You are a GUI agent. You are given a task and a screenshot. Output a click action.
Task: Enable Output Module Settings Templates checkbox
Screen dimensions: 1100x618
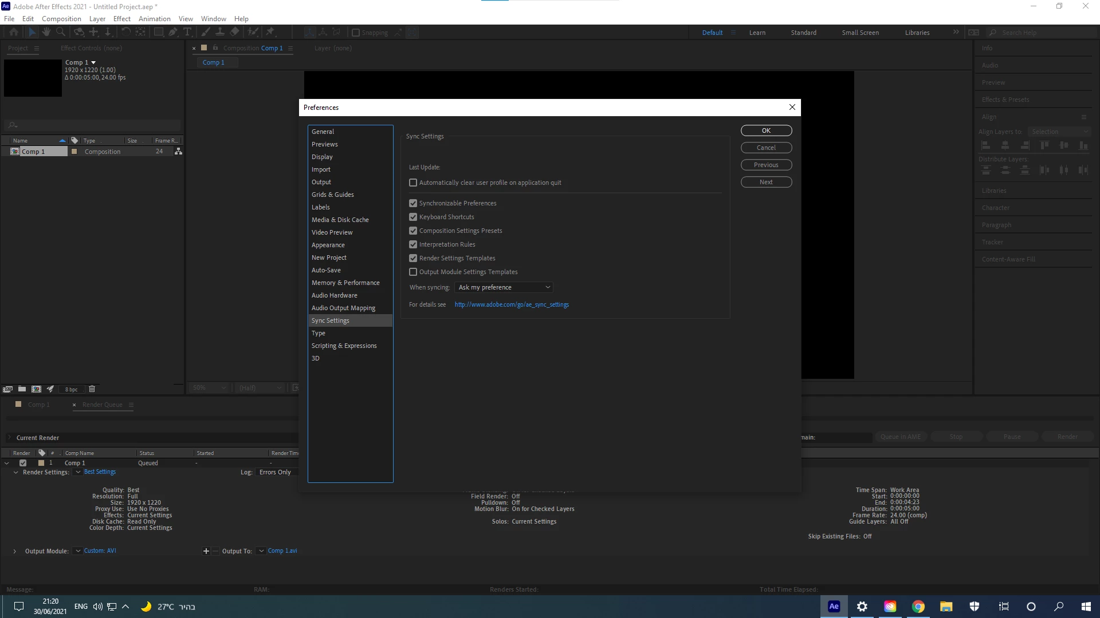coord(413,272)
